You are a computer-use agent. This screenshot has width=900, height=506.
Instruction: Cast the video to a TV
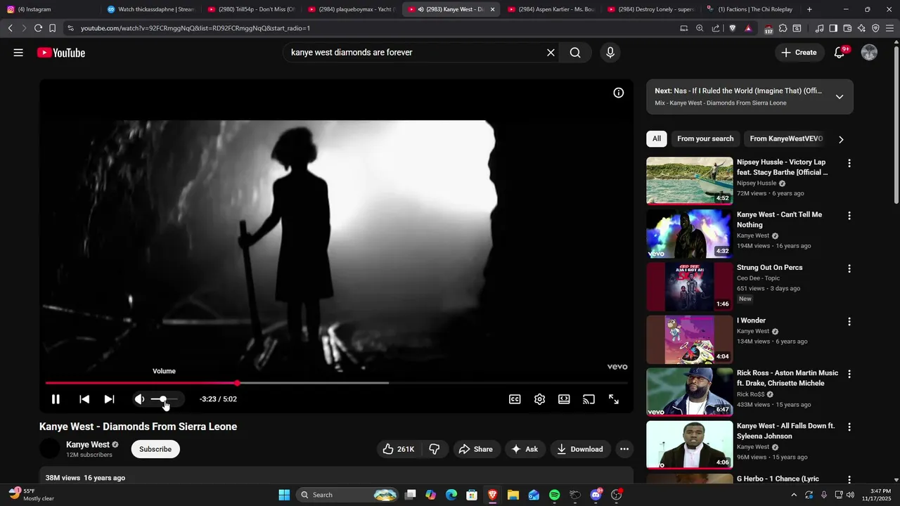coord(589,399)
